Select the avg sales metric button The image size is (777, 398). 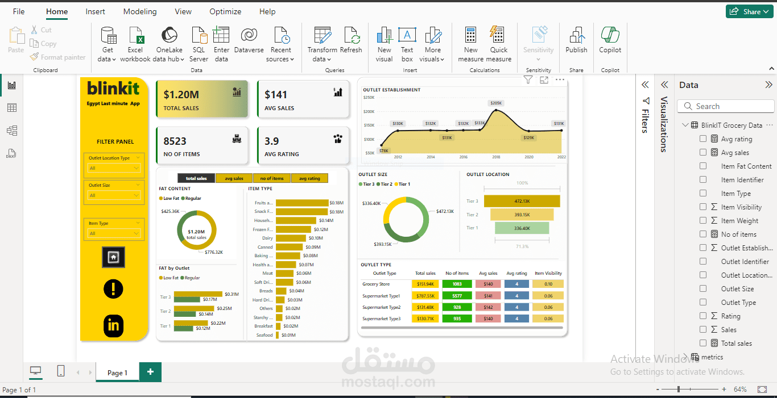point(234,178)
